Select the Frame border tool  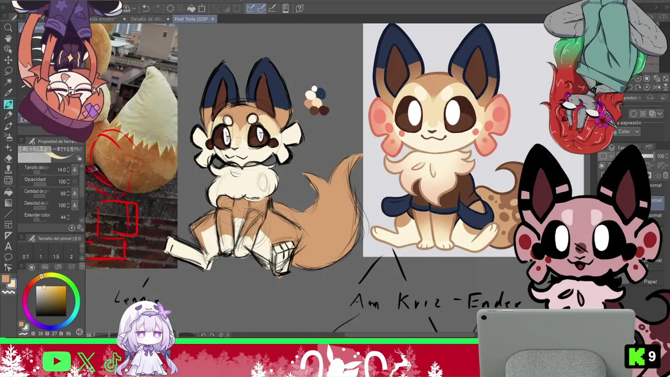pyautogui.click(x=8, y=225)
